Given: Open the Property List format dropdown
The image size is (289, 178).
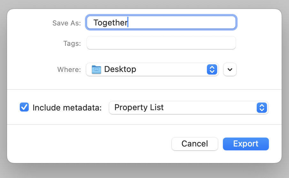Looking at the screenshot, I should click(x=188, y=108).
